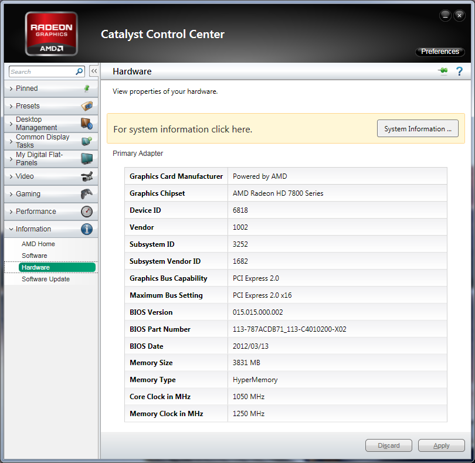Viewport: 475px width, 463px height.
Task: Select Software under Information
Action: tap(34, 256)
